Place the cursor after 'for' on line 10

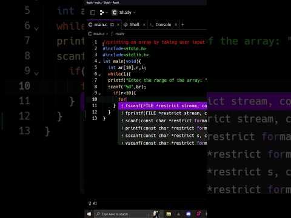[x=127, y=99]
